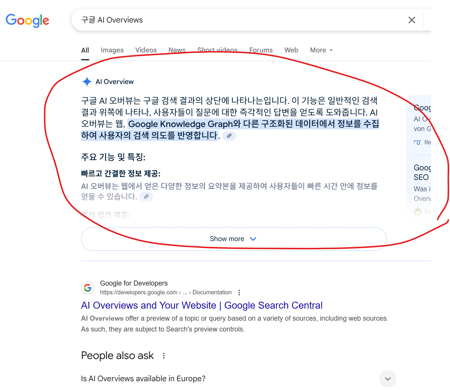450x390 pixels.
Task: Switch to the Videos tab
Action: [146, 50]
